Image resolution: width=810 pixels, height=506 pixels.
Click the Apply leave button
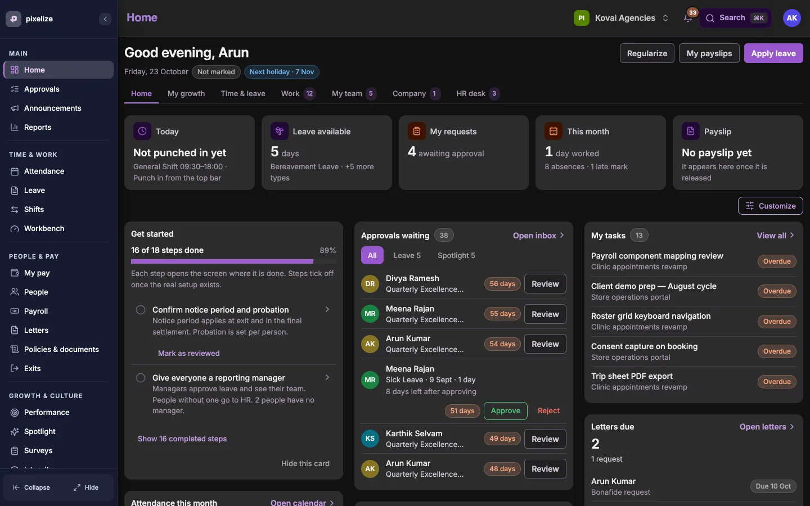773,53
